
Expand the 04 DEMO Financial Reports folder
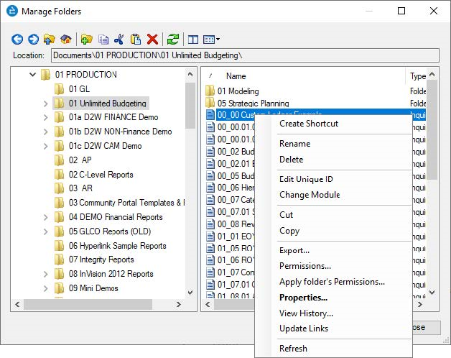(x=47, y=217)
